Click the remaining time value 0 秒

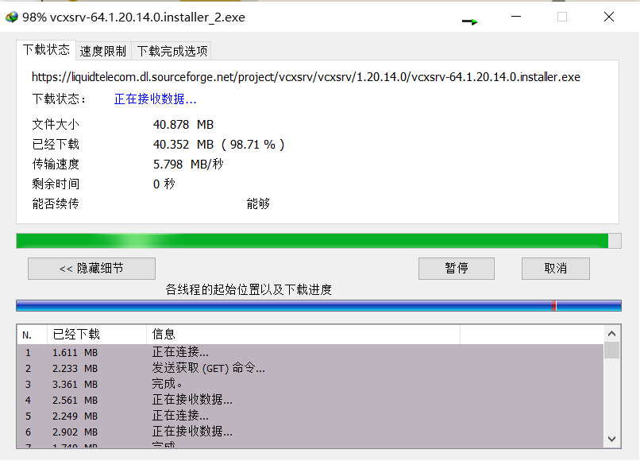(x=164, y=184)
